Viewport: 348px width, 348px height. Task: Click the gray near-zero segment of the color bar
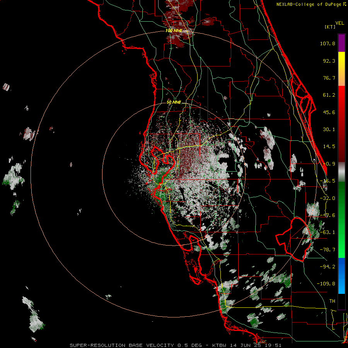(341, 172)
